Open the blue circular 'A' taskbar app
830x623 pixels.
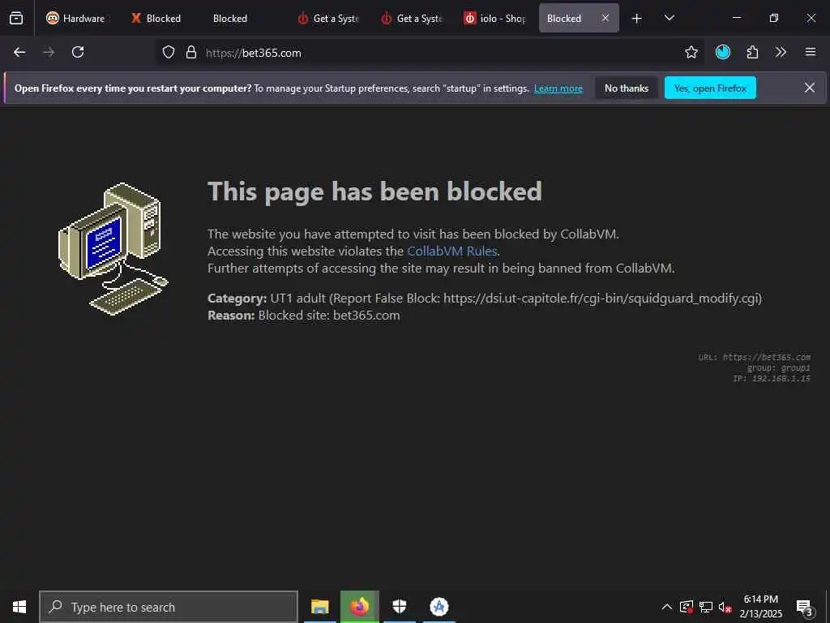439,607
